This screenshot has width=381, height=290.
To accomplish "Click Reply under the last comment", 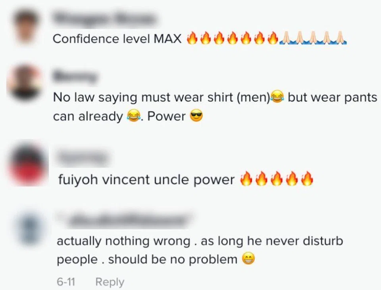I will pos(110,282).
